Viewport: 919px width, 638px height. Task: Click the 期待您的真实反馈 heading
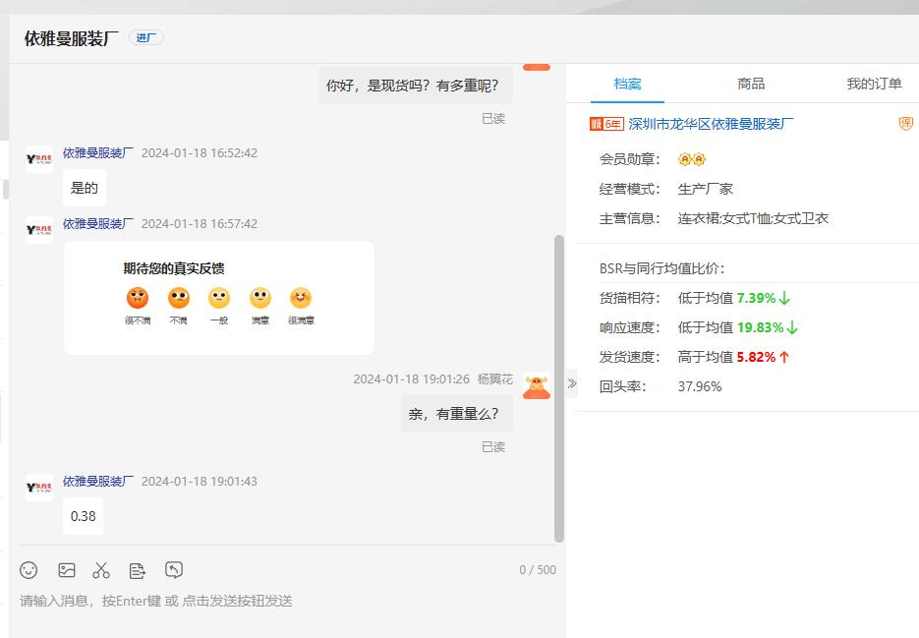pyautogui.click(x=174, y=268)
